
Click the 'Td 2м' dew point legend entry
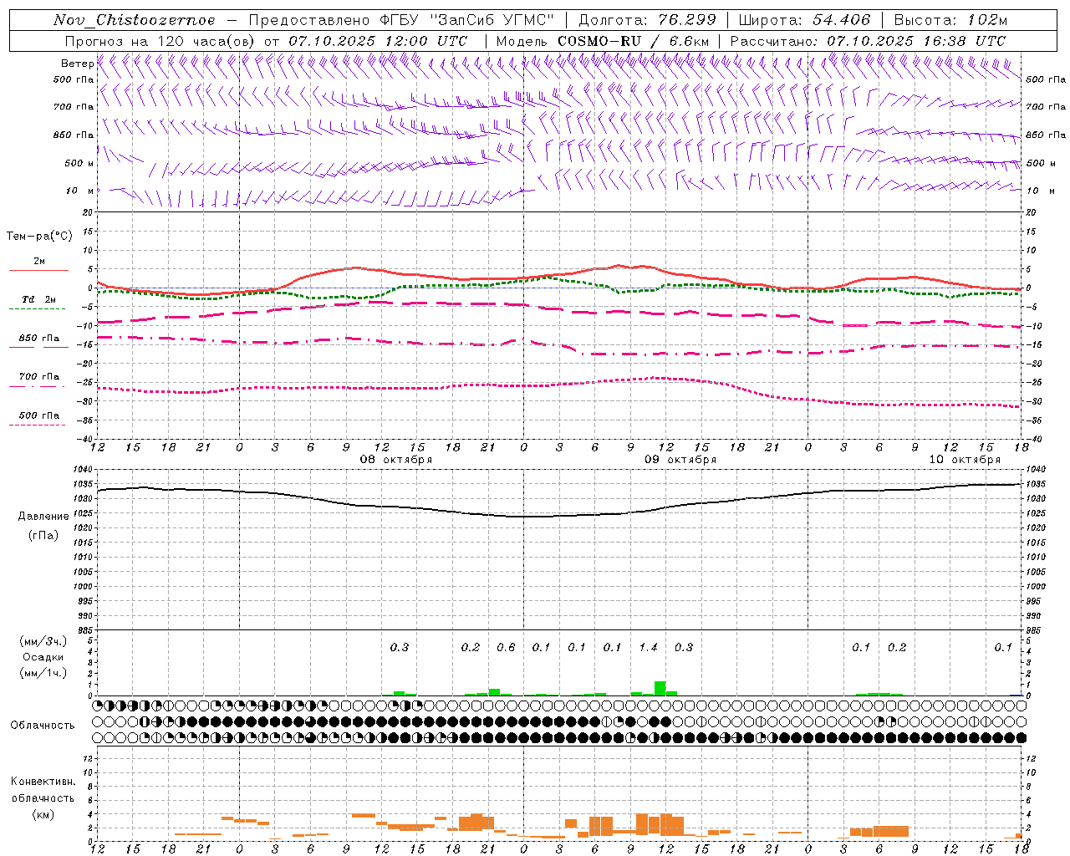(38, 299)
